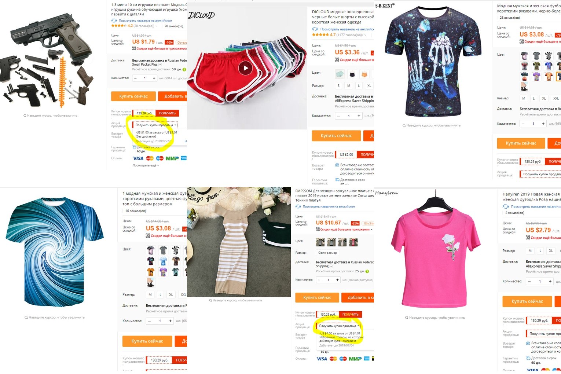The height and width of the screenshot is (374, 561).
Task: Click the МИР payment icon under striped dress listing
Action: (355, 359)
